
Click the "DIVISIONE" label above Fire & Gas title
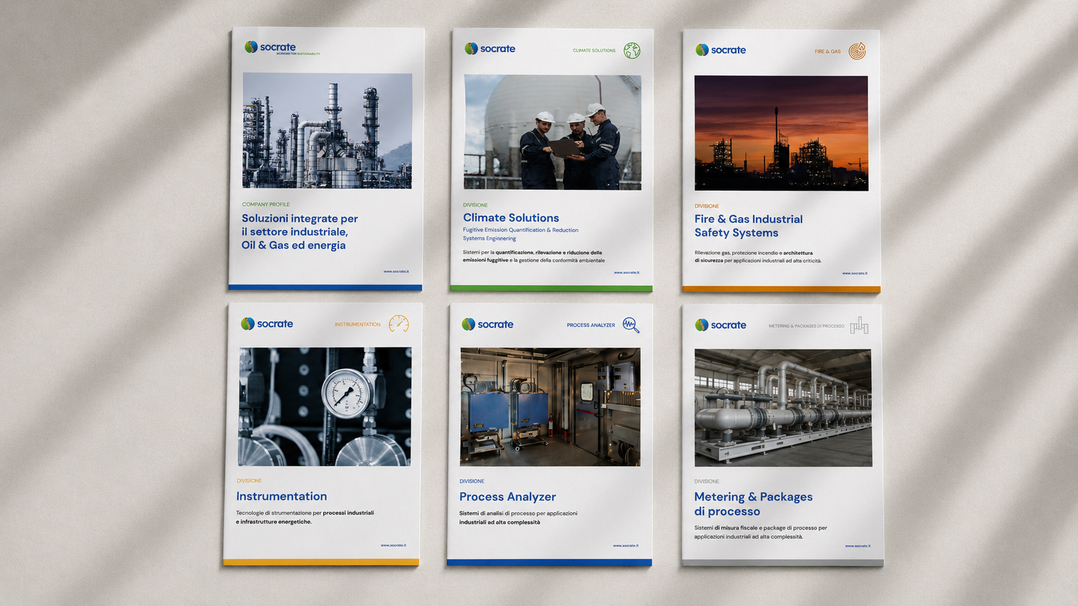(707, 206)
